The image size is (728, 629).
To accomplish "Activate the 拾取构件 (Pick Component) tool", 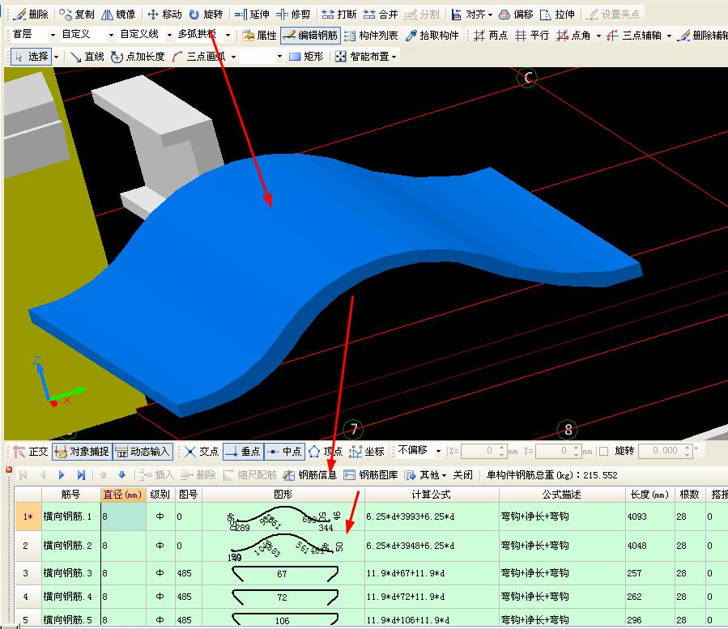I will pos(432,36).
